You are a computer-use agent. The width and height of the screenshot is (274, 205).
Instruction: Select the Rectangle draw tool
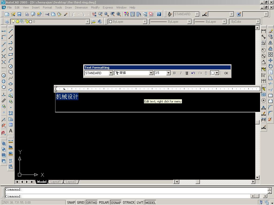[11, 54]
